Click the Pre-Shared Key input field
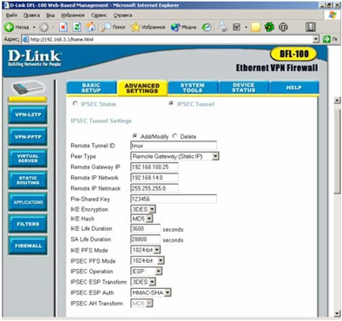The width and height of the screenshot is (342, 321). [174, 199]
